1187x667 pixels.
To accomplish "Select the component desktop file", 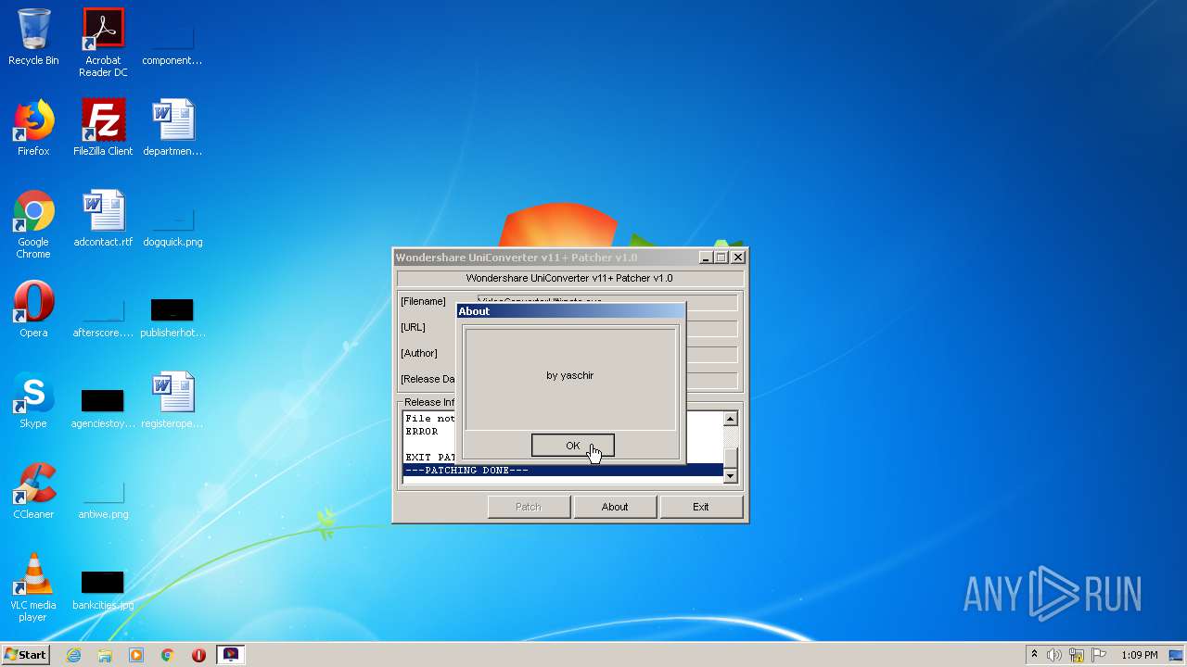I will click(x=172, y=43).
